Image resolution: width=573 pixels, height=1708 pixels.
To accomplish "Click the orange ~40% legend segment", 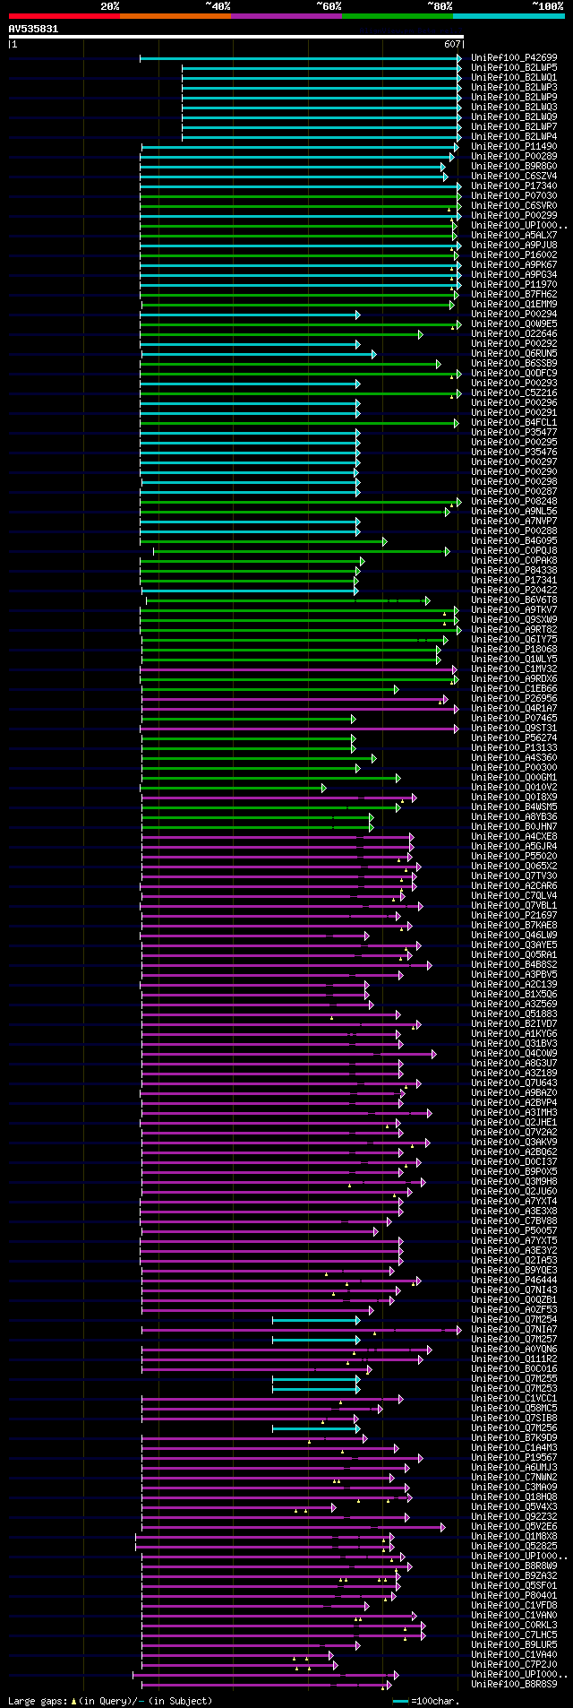I will click(x=175, y=16).
